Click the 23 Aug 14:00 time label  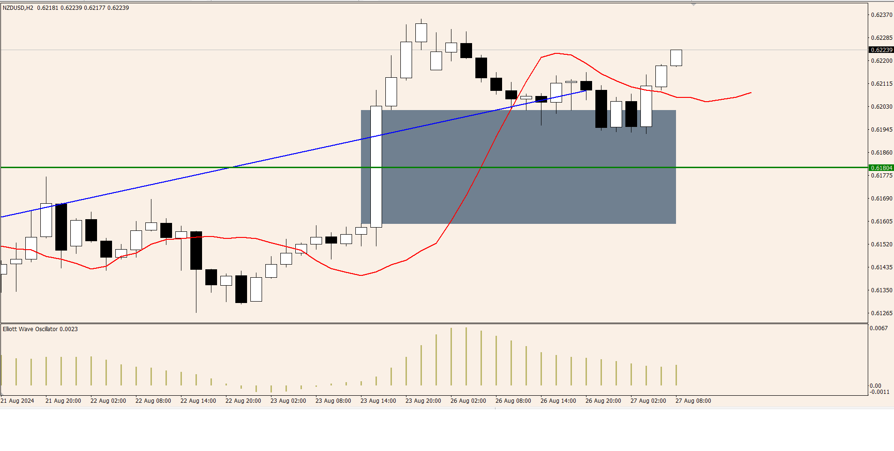[378, 401]
